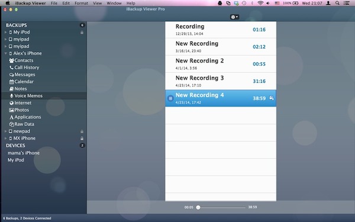Click the Voice Memos microphone icon
Screen dimensions: 355x222
11,96
